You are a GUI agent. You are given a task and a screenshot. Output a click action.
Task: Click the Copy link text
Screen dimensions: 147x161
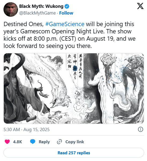pos(75,142)
